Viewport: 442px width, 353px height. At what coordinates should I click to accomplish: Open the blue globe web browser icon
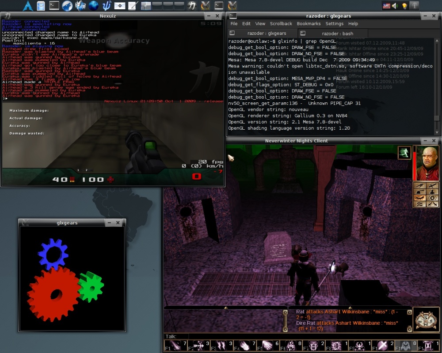(93, 6)
